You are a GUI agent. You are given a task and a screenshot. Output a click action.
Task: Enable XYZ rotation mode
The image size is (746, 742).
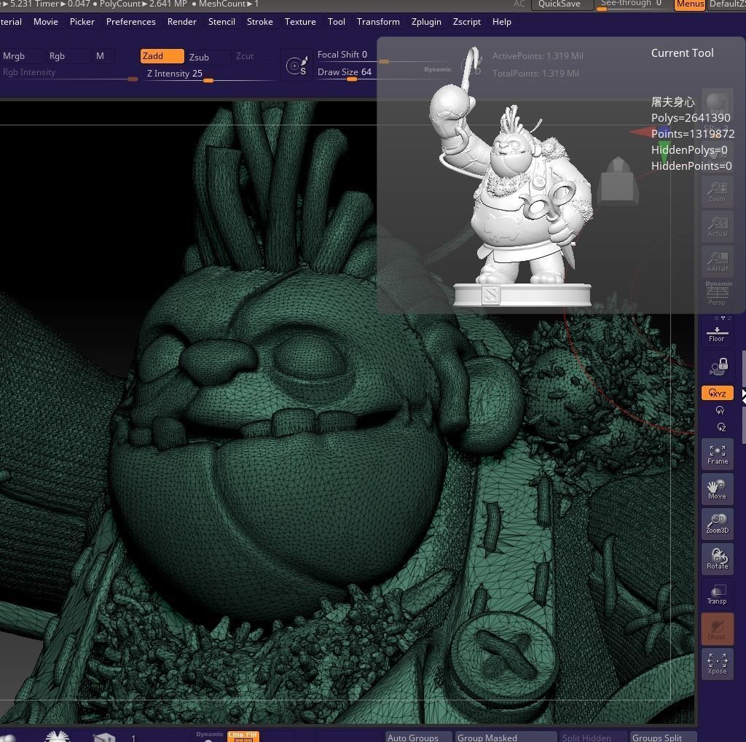click(717, 393)
